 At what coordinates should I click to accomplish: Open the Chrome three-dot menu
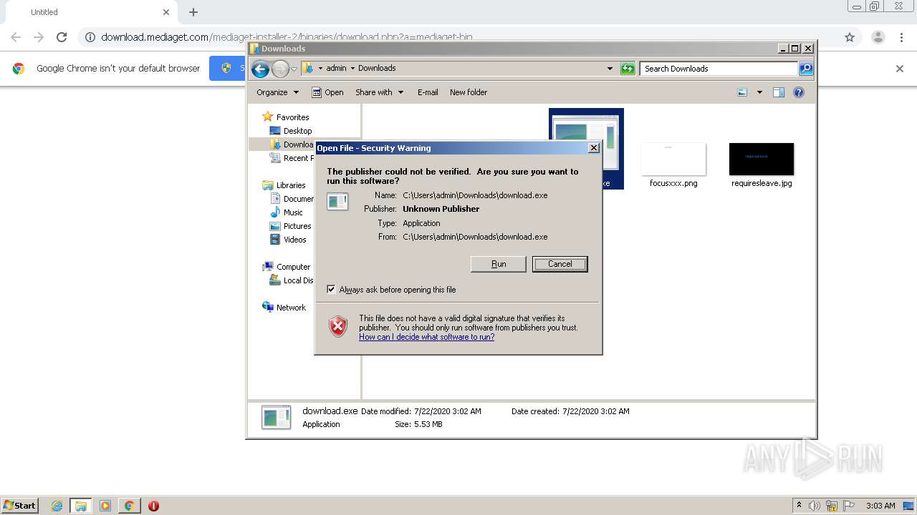902,37
